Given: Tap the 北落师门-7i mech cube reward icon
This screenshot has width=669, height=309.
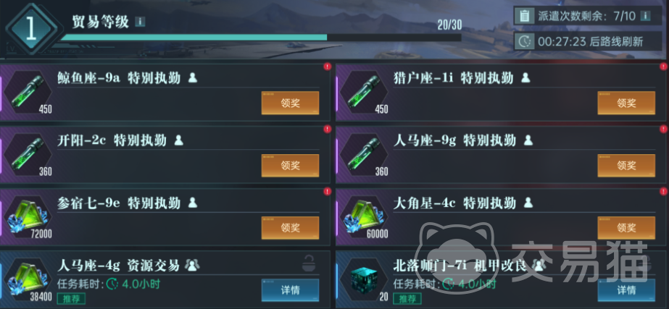Looking at the screenshot, I should tap(362, 279).
